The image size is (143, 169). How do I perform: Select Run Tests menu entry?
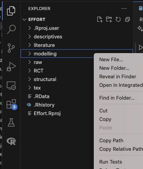click(x=110, y=162)
